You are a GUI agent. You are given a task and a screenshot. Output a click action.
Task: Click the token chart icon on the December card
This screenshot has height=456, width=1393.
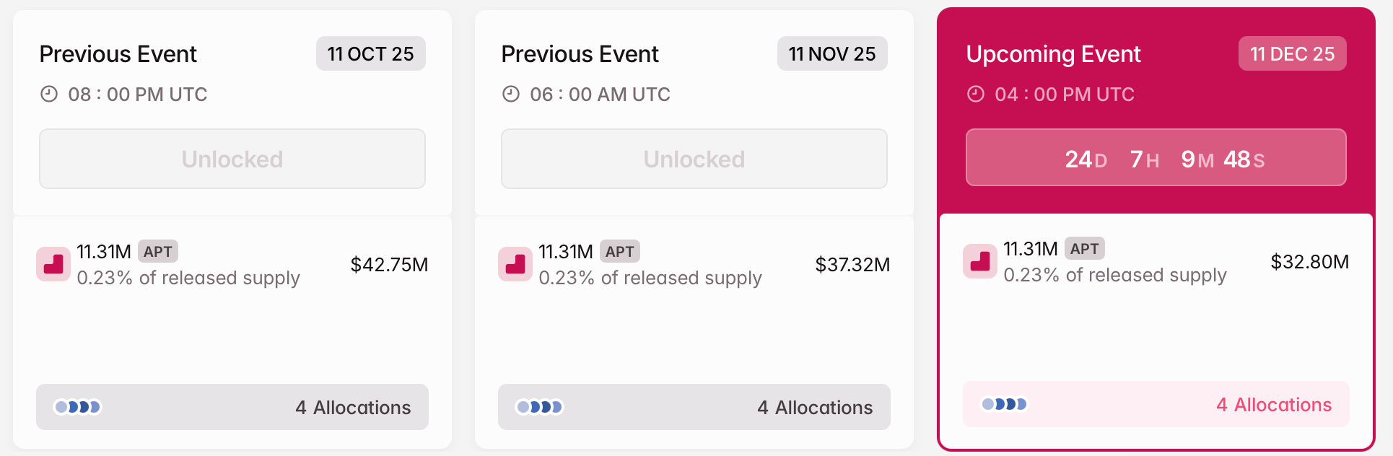[x=980, y=261]
